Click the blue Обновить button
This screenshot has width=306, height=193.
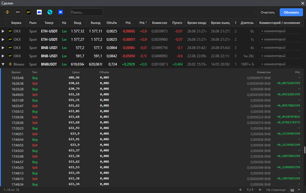click(291, 12)
